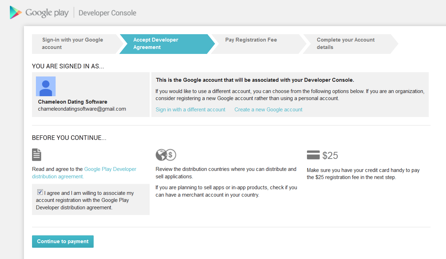Click the globe and dollar coin icon
This screenshot has width=446, height=259.
[166, 155]
